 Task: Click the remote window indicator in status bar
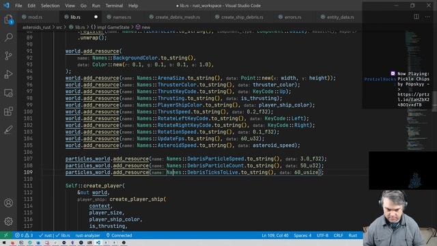click(6, 235)
